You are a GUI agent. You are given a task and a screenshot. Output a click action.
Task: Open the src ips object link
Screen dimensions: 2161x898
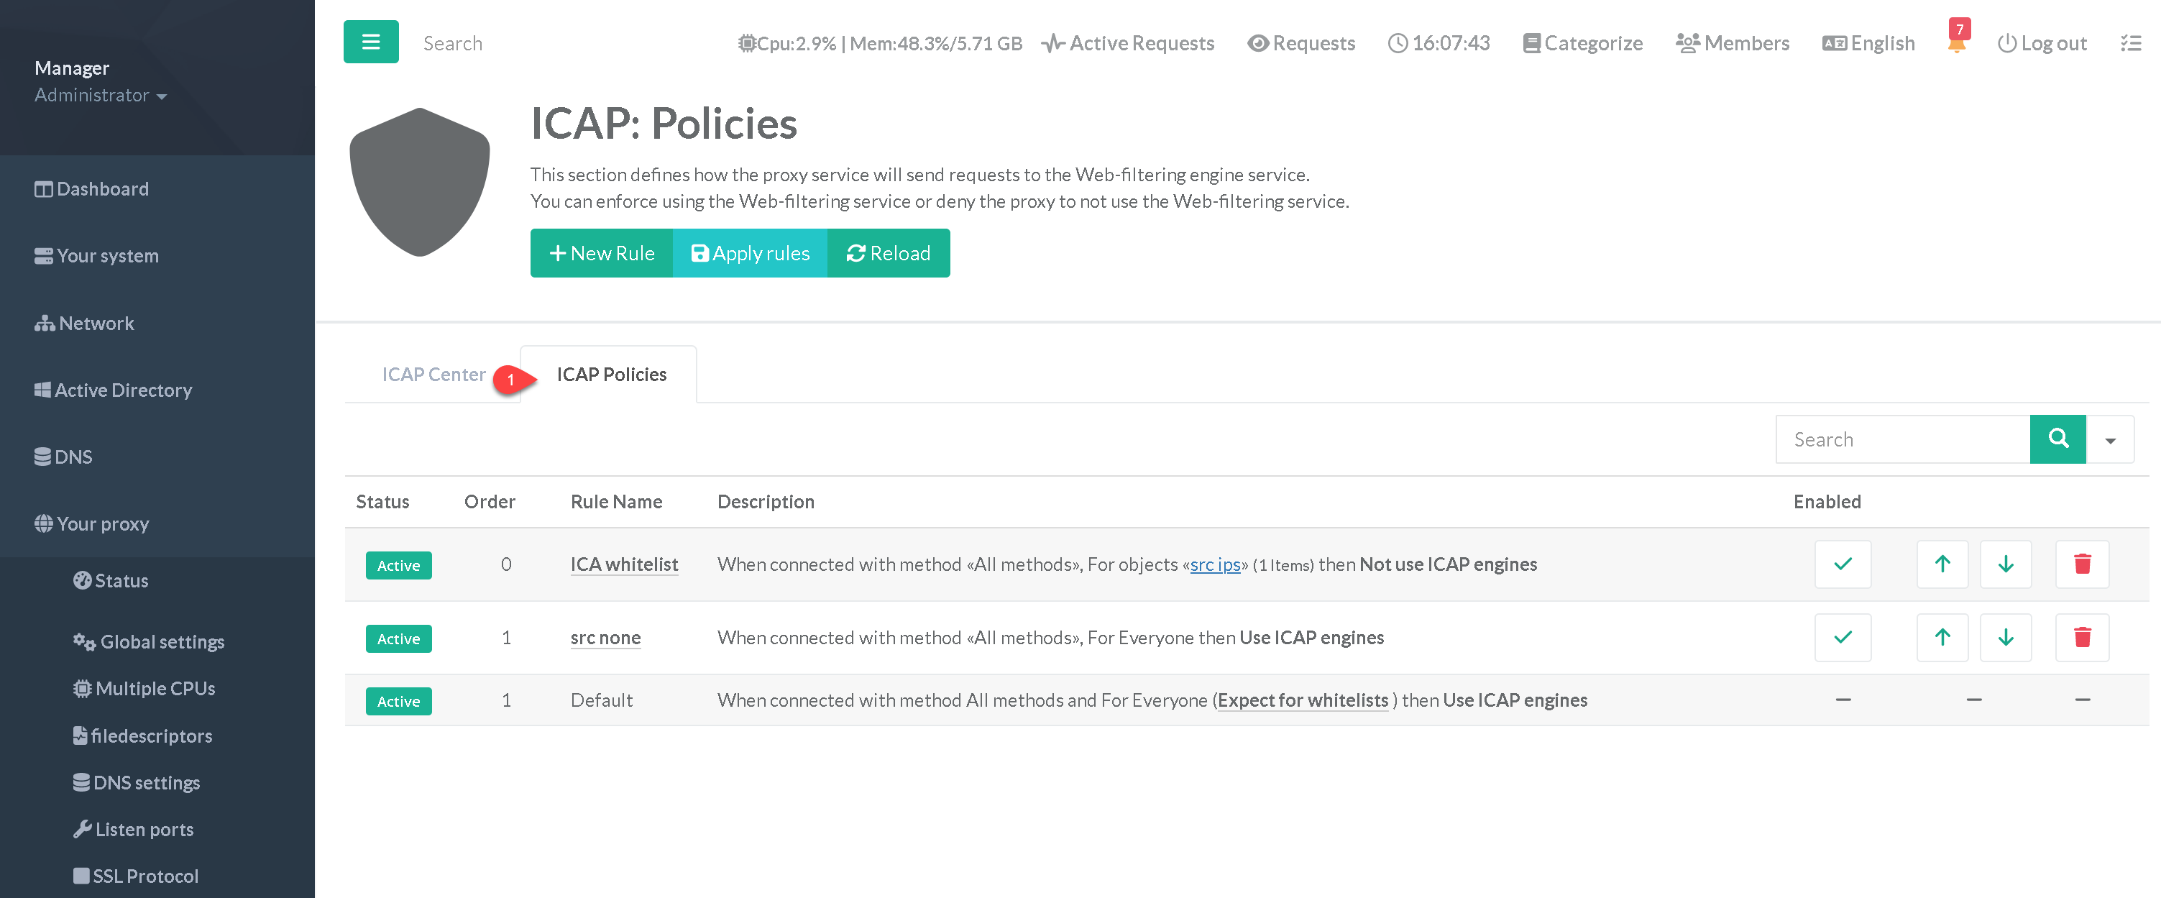click(1215, 565)
